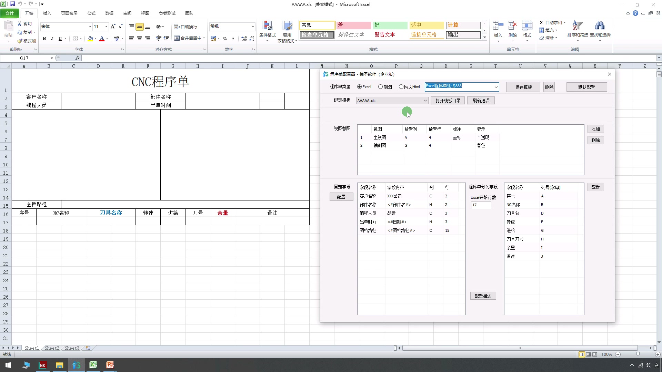This screenshot has height=372, width=662.
Task: Click the Paste icon in clipboard group
Action: (x=8, y=26)
